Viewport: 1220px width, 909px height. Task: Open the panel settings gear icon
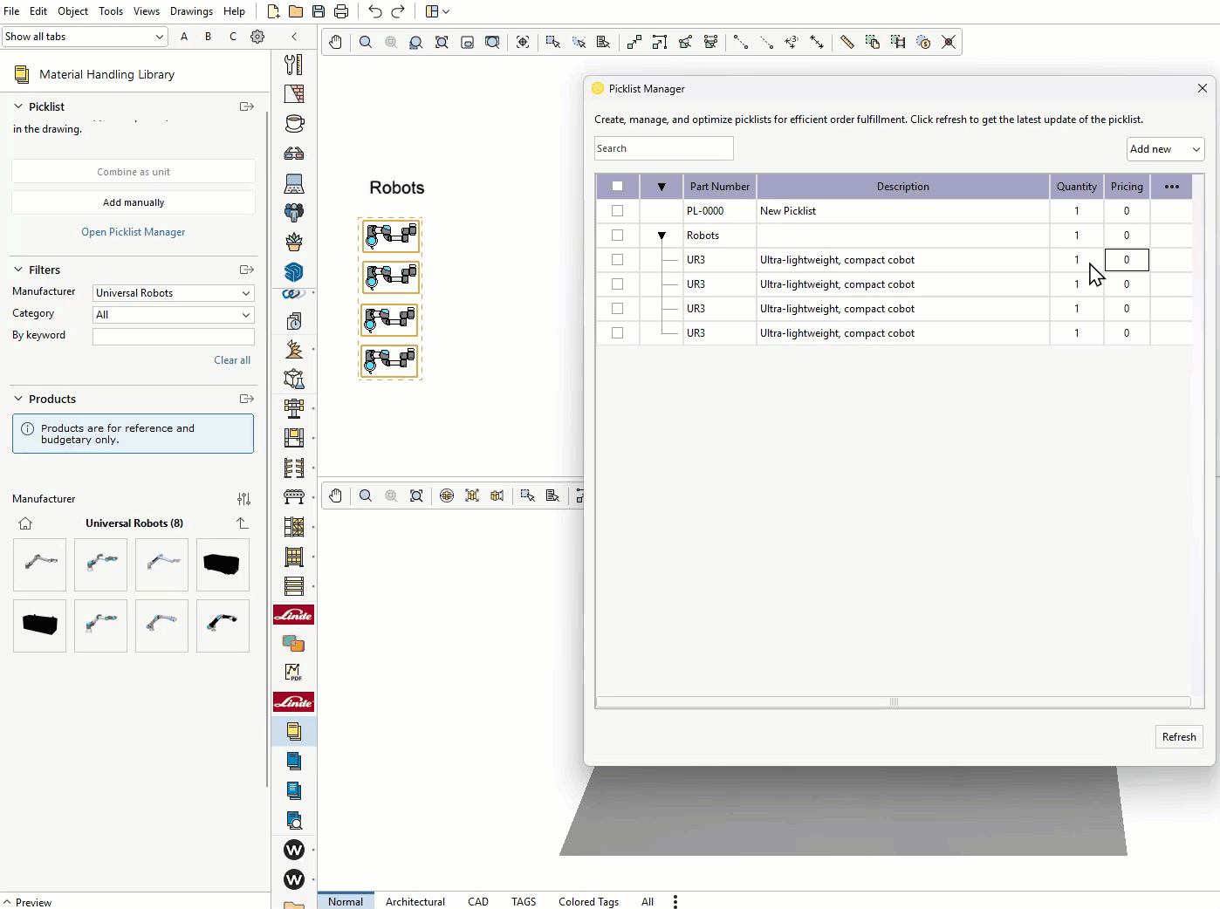[x=257, y=37]
